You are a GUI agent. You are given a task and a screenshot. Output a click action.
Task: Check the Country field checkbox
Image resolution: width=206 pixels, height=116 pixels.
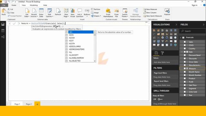click(185, 49)
